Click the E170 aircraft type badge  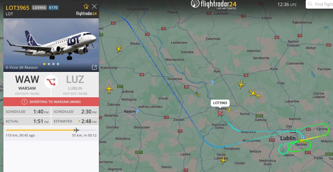[x=53, y=8]
